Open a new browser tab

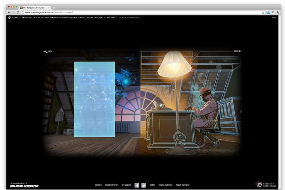[54, 7]
